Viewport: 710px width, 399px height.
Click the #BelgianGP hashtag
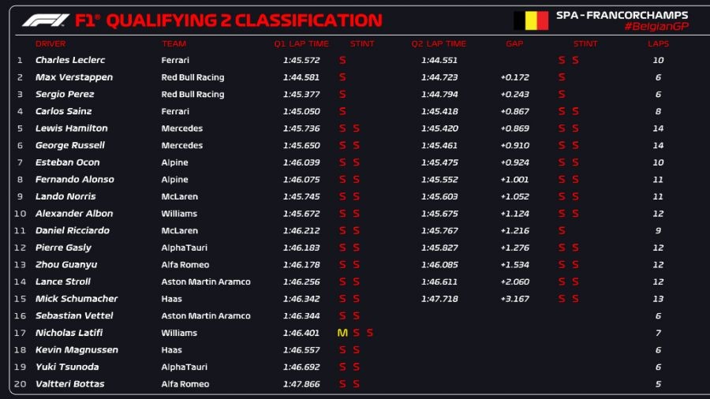click(655, 27)
